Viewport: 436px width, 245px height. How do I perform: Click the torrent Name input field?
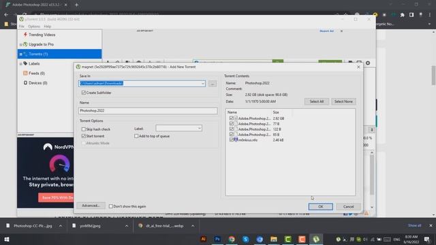(148, 110)
